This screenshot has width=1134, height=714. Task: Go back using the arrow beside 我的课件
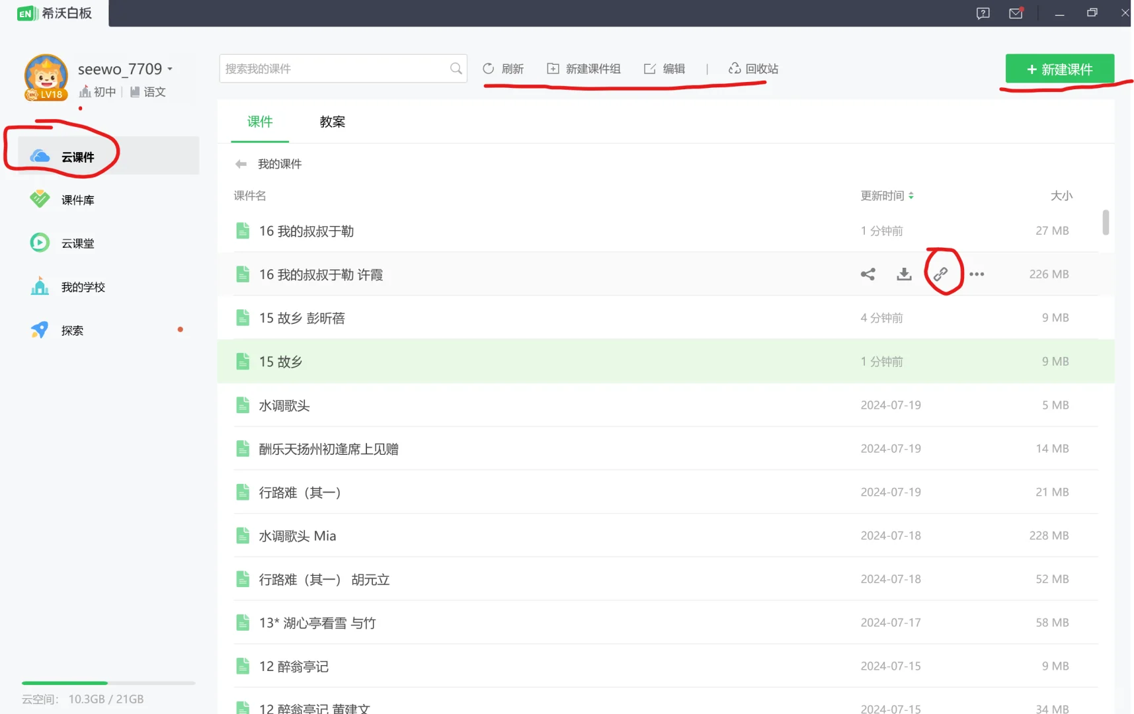point(241,164)
